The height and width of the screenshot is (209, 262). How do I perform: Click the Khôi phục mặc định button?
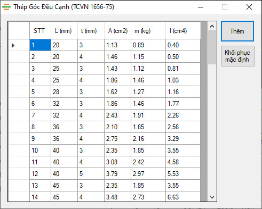click(x=238, y=56)
